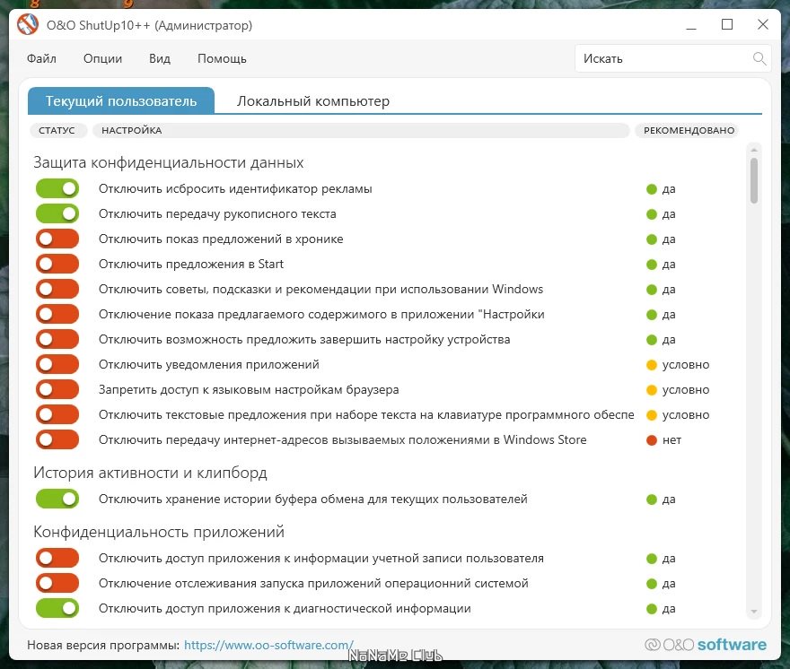Screen dimensions: 790x669
Task: Click the 'нет' recommendation label
Action: click(x=671, y=440)
